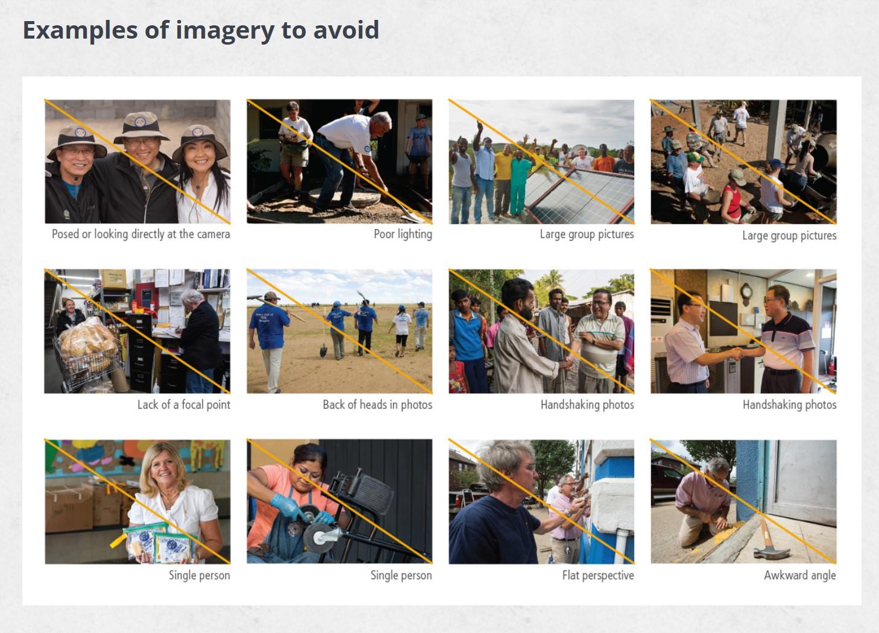879x633 pixels.
Task: Open the Back of heads field photo
Action: [x=339, y=332]
